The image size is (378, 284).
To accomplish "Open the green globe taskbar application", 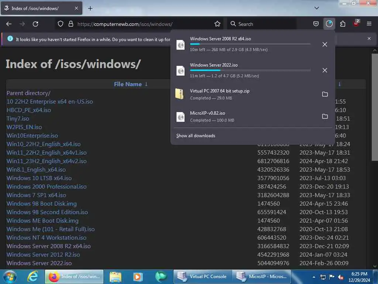I will [x=161, y=277].
